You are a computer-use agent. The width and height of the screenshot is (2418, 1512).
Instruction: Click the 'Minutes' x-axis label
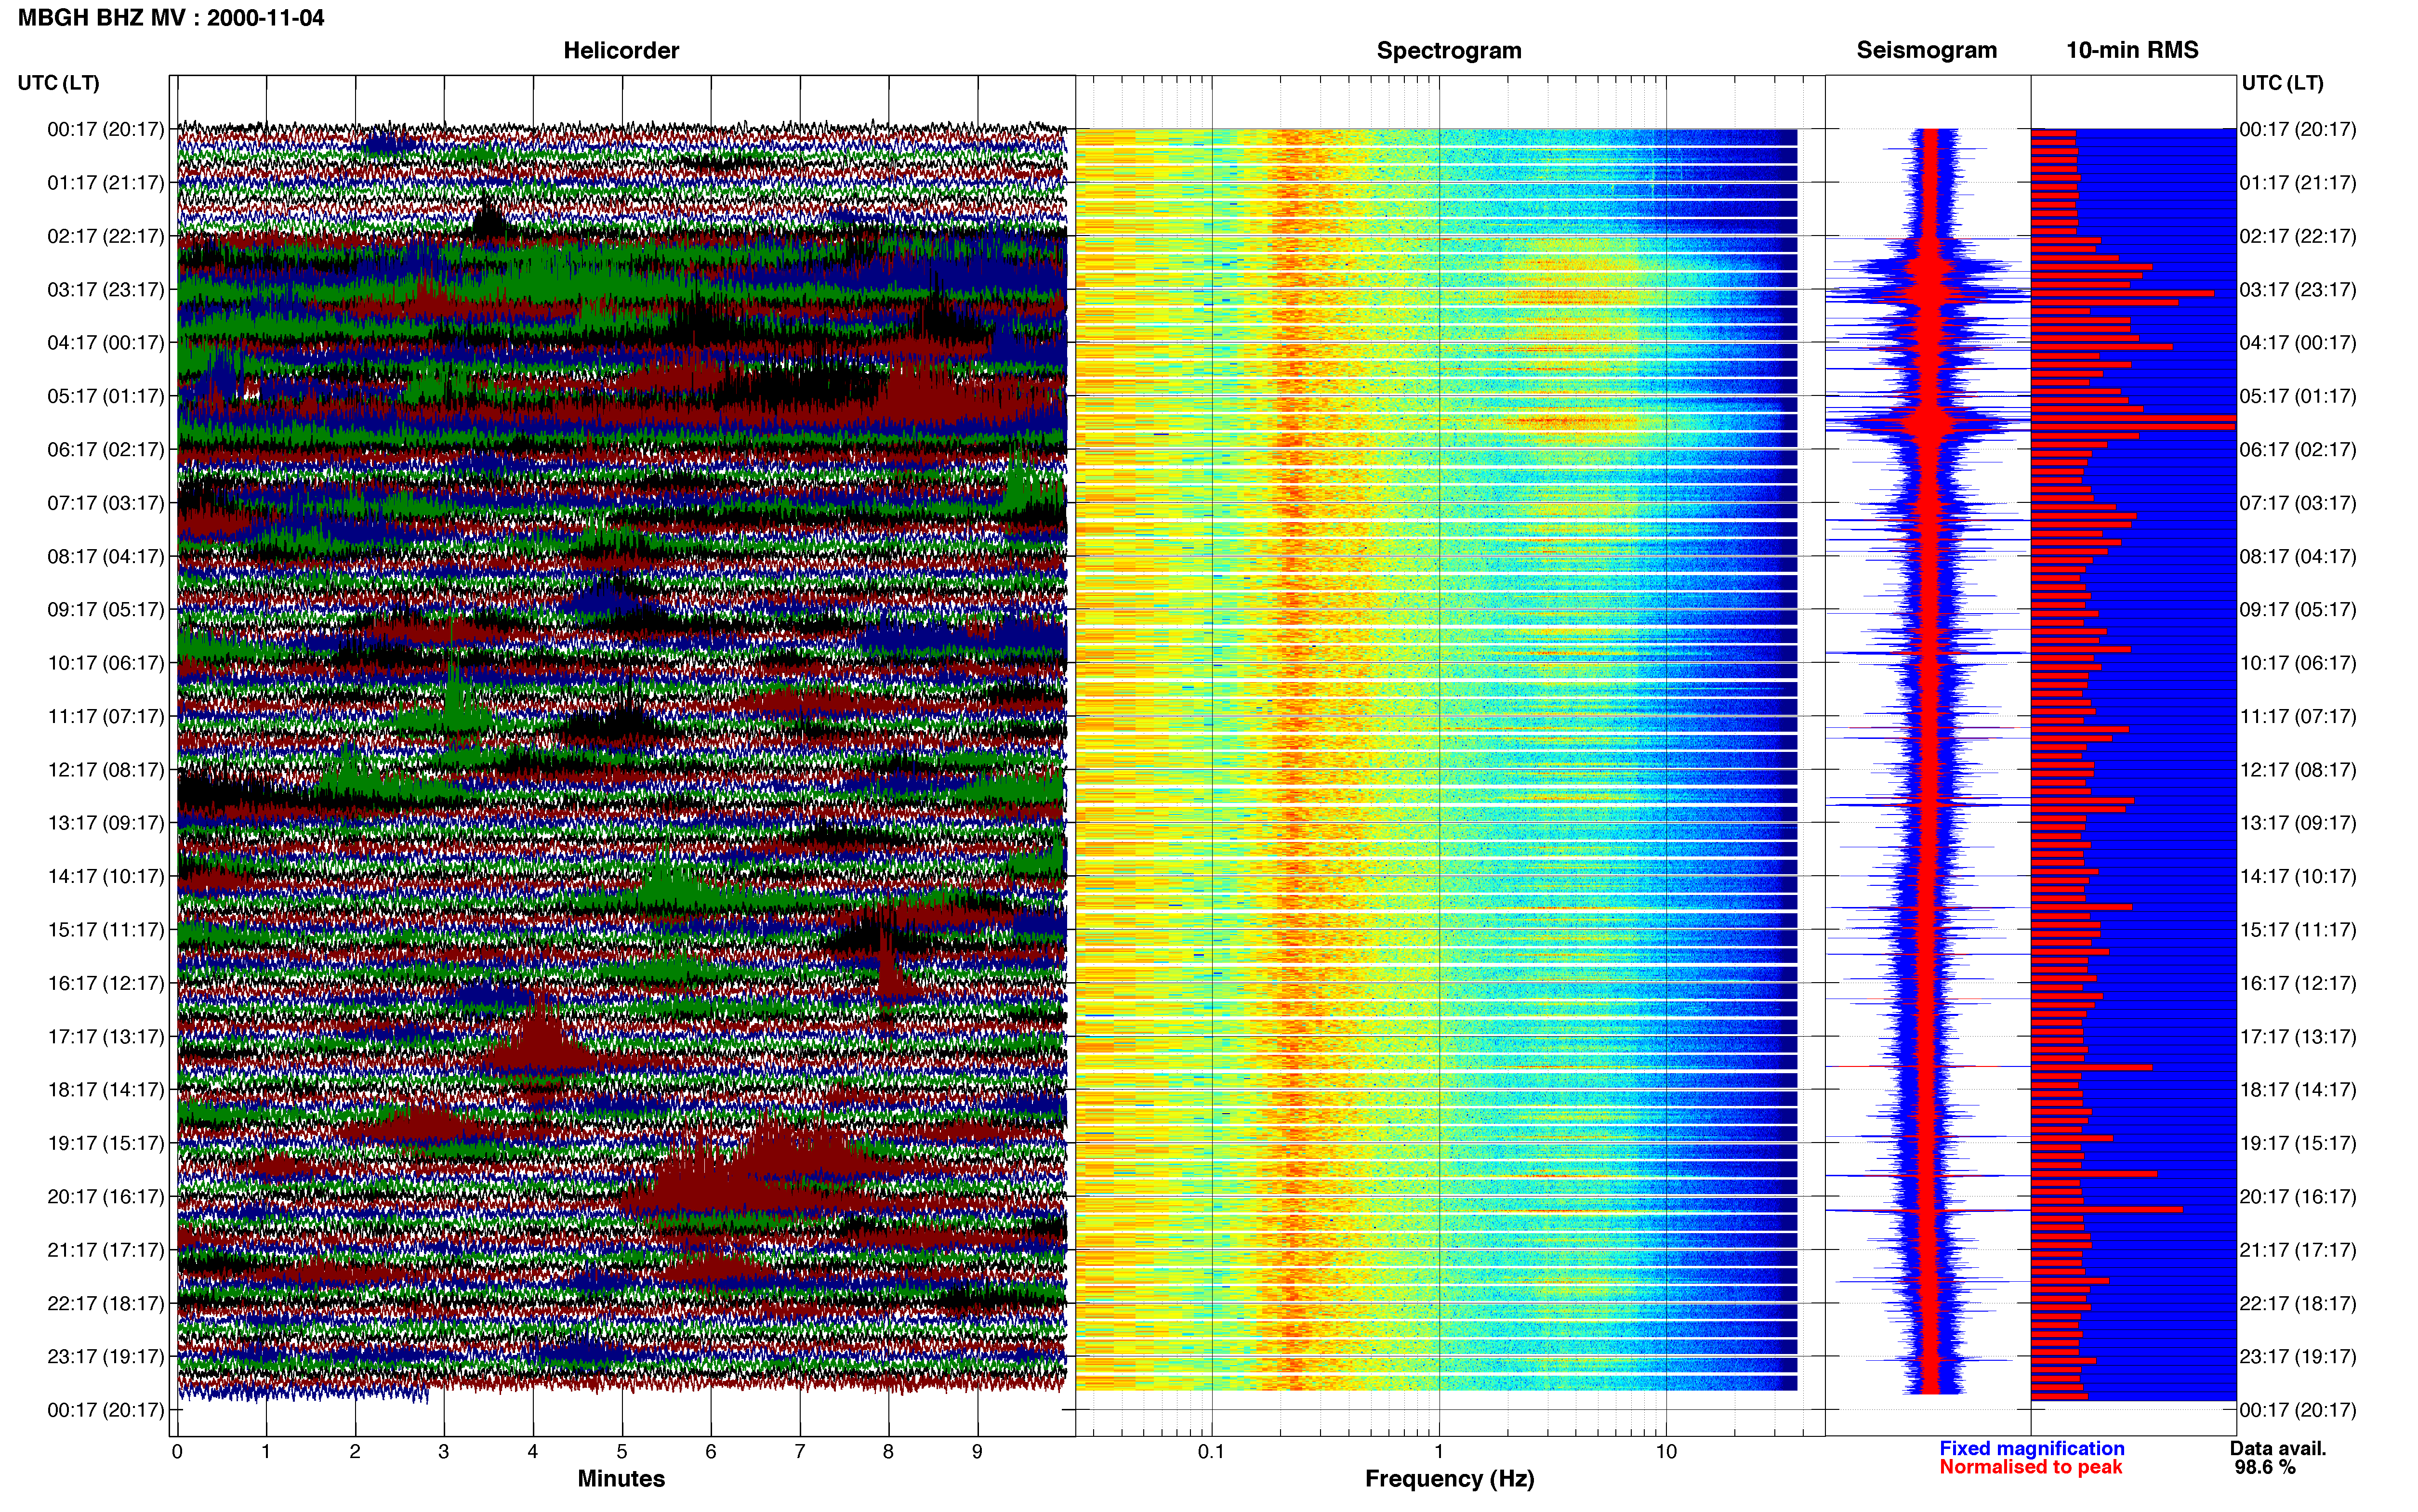tap(621, 1479)
